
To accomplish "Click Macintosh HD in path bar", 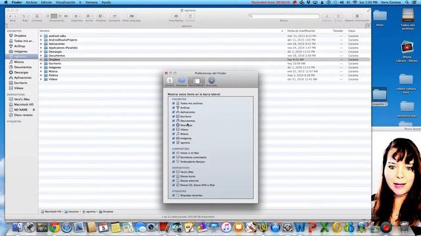I will 51,212.
